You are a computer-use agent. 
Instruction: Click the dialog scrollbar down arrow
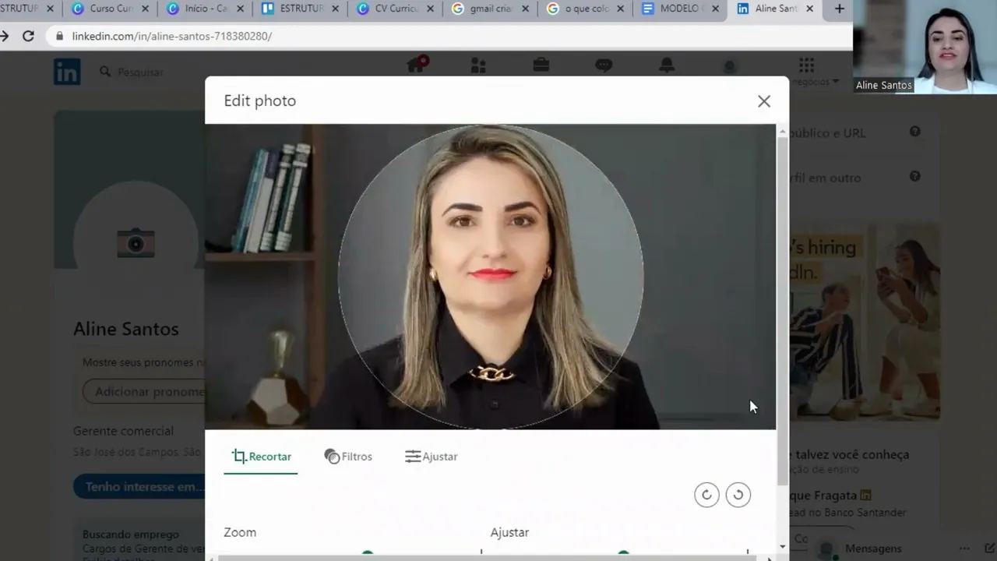782,547
